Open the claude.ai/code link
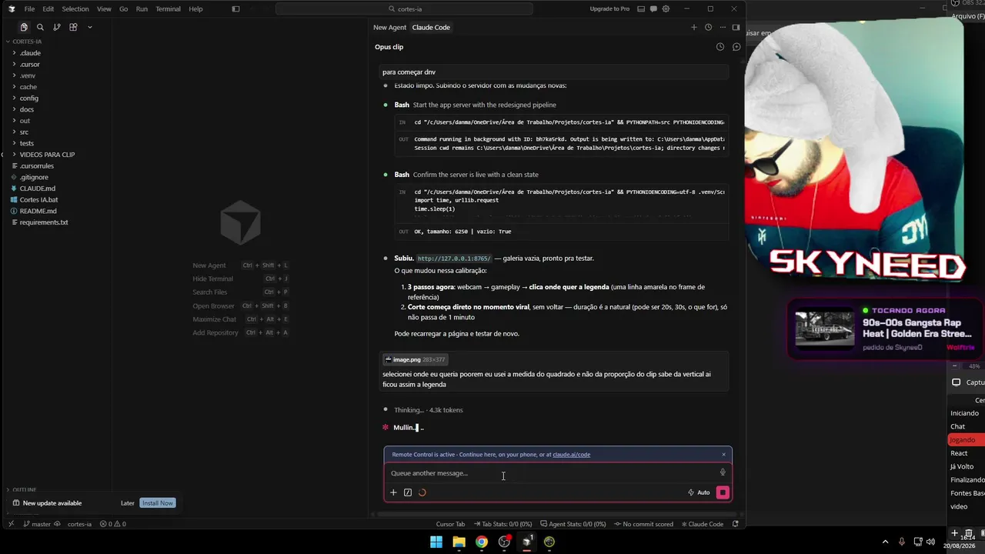The image size is (985, 554). [571, 455]
